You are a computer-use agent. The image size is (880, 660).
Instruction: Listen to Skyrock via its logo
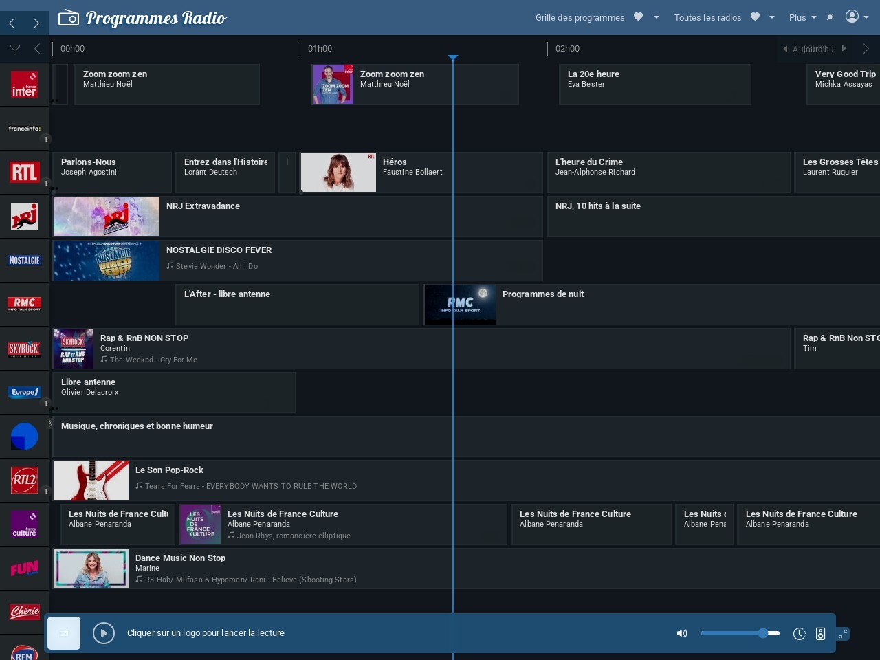coord(24,349)
